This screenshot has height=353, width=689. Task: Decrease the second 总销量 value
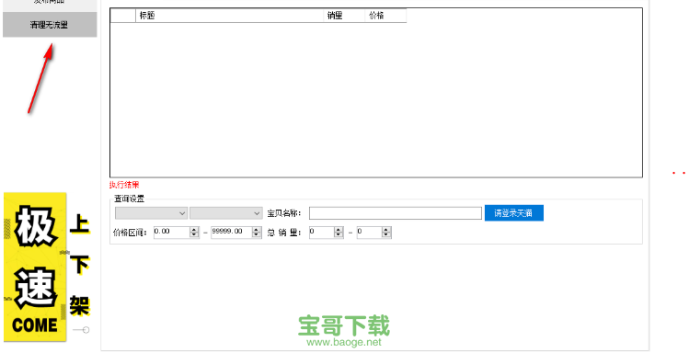click(386, 235)
